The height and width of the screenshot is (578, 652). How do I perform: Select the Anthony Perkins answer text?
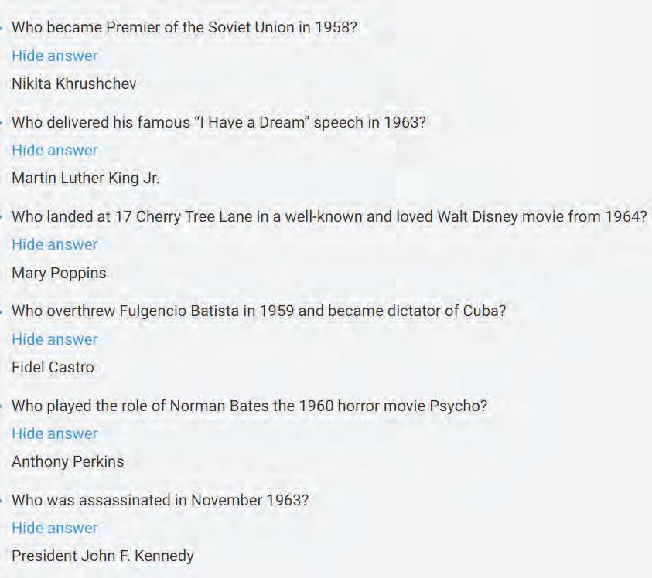[x=68, y=461]
